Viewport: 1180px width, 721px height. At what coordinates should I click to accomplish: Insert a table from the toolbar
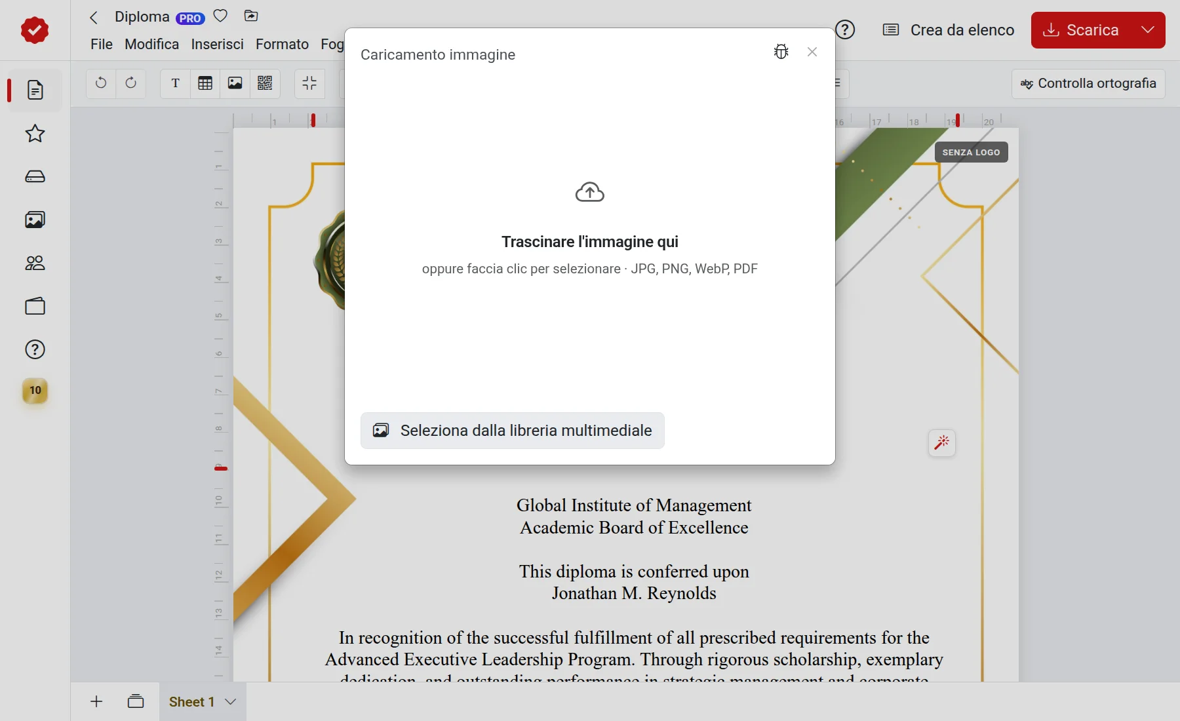[205, 83]
